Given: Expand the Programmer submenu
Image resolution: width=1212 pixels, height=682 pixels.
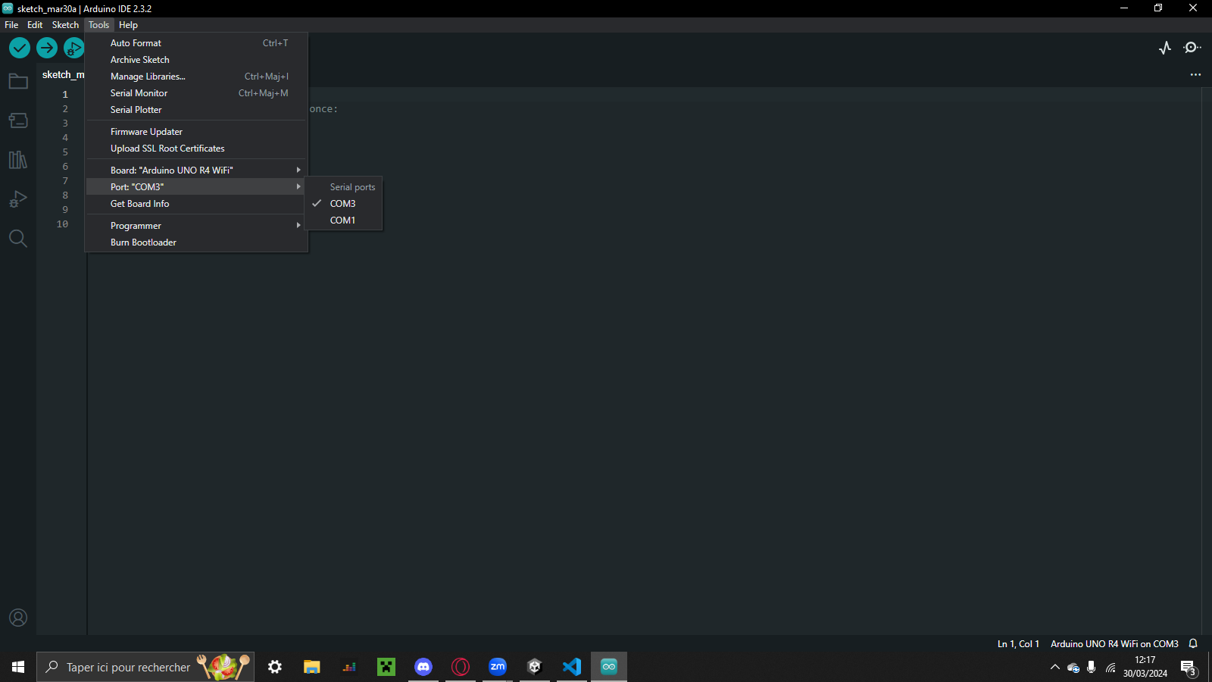Looking at the screenshot, I should pyautogui.click(x=197, y=226).
